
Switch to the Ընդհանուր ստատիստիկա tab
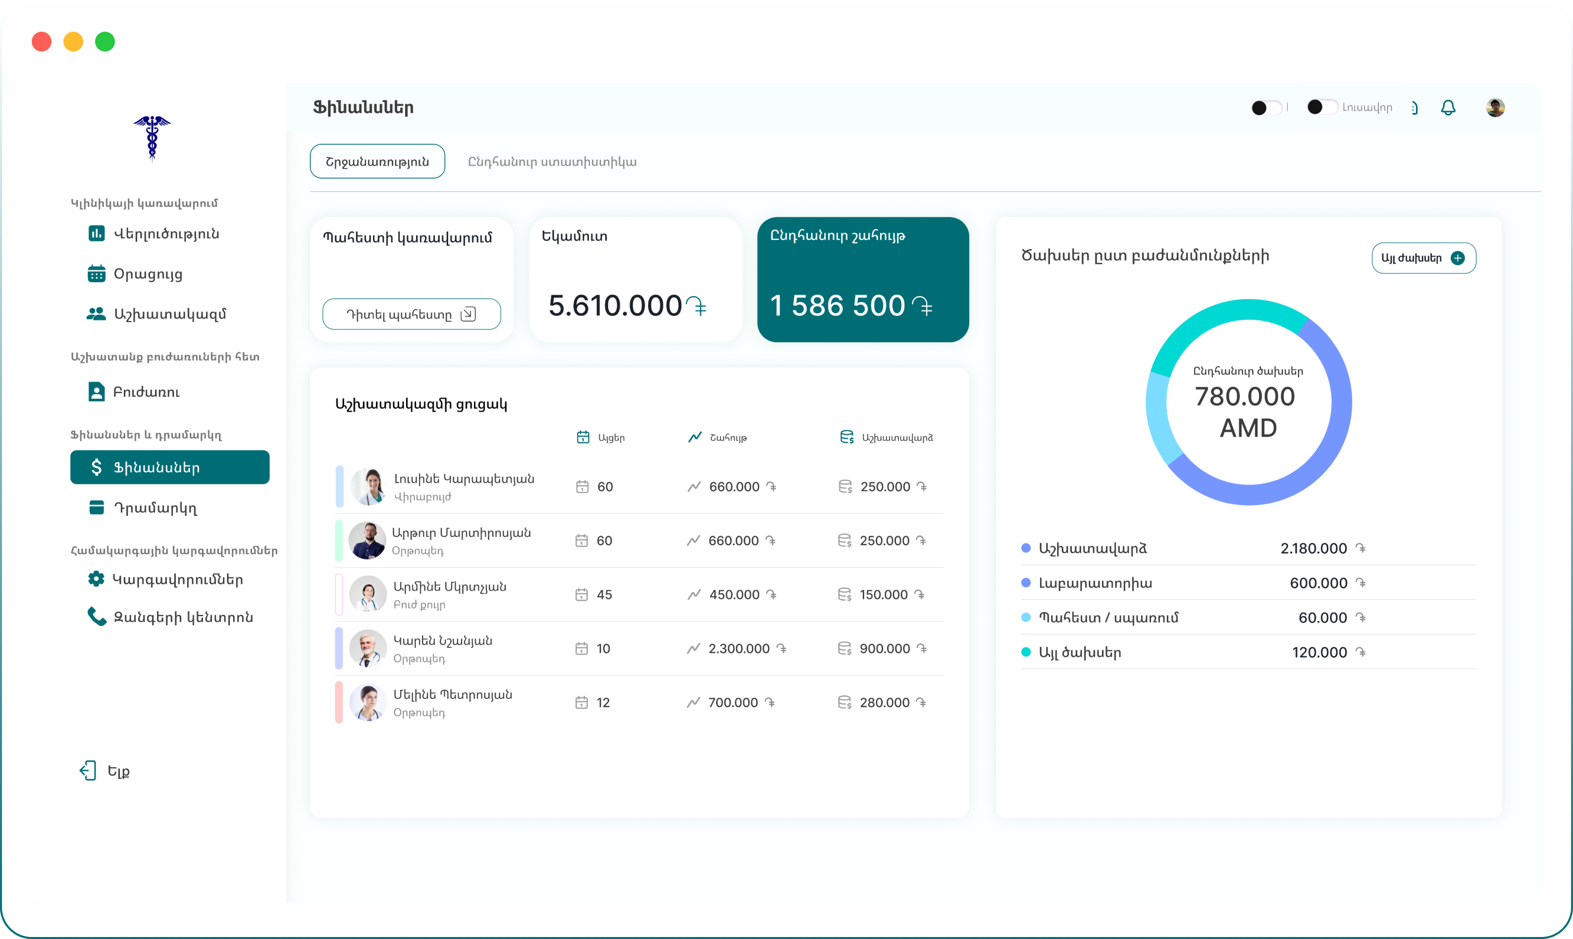pyautogui.click(x=552, y=161)
